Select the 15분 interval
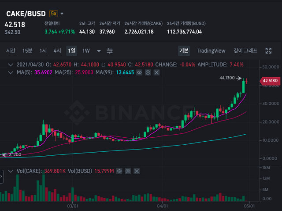The height and width of the screenshot is (211, 282). coord(27,51)
